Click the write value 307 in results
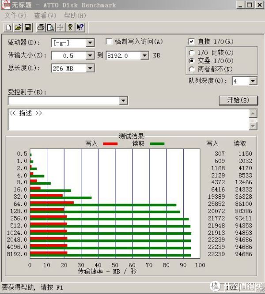This screenshot has height=294, width=265. 220,154
